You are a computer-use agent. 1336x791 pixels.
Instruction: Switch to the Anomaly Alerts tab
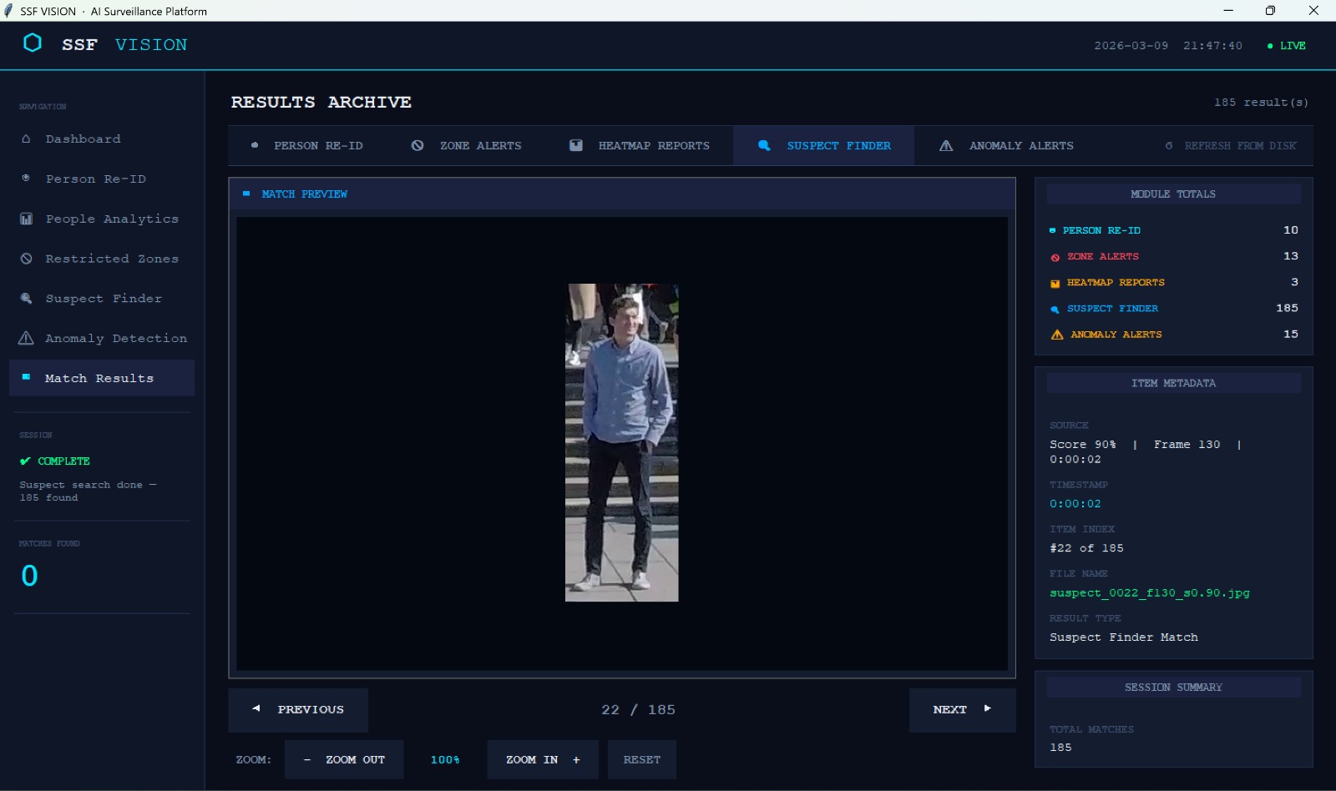point(1006,146)
